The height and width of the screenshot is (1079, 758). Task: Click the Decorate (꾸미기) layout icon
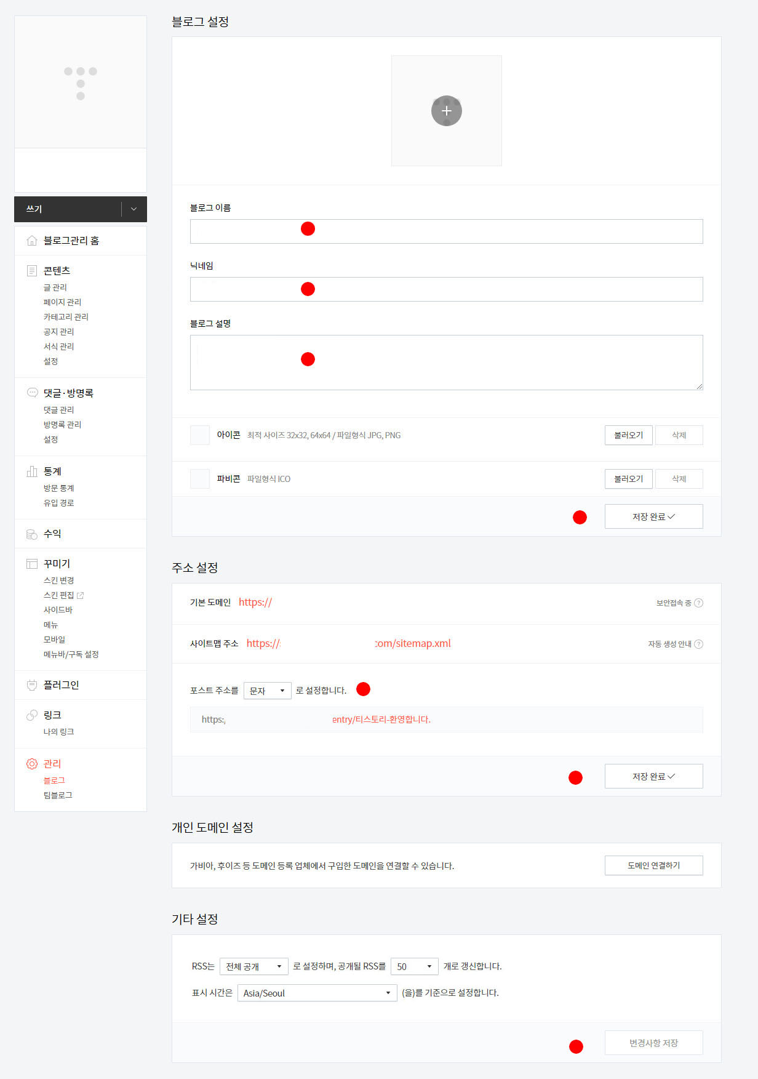click(32, 564)
